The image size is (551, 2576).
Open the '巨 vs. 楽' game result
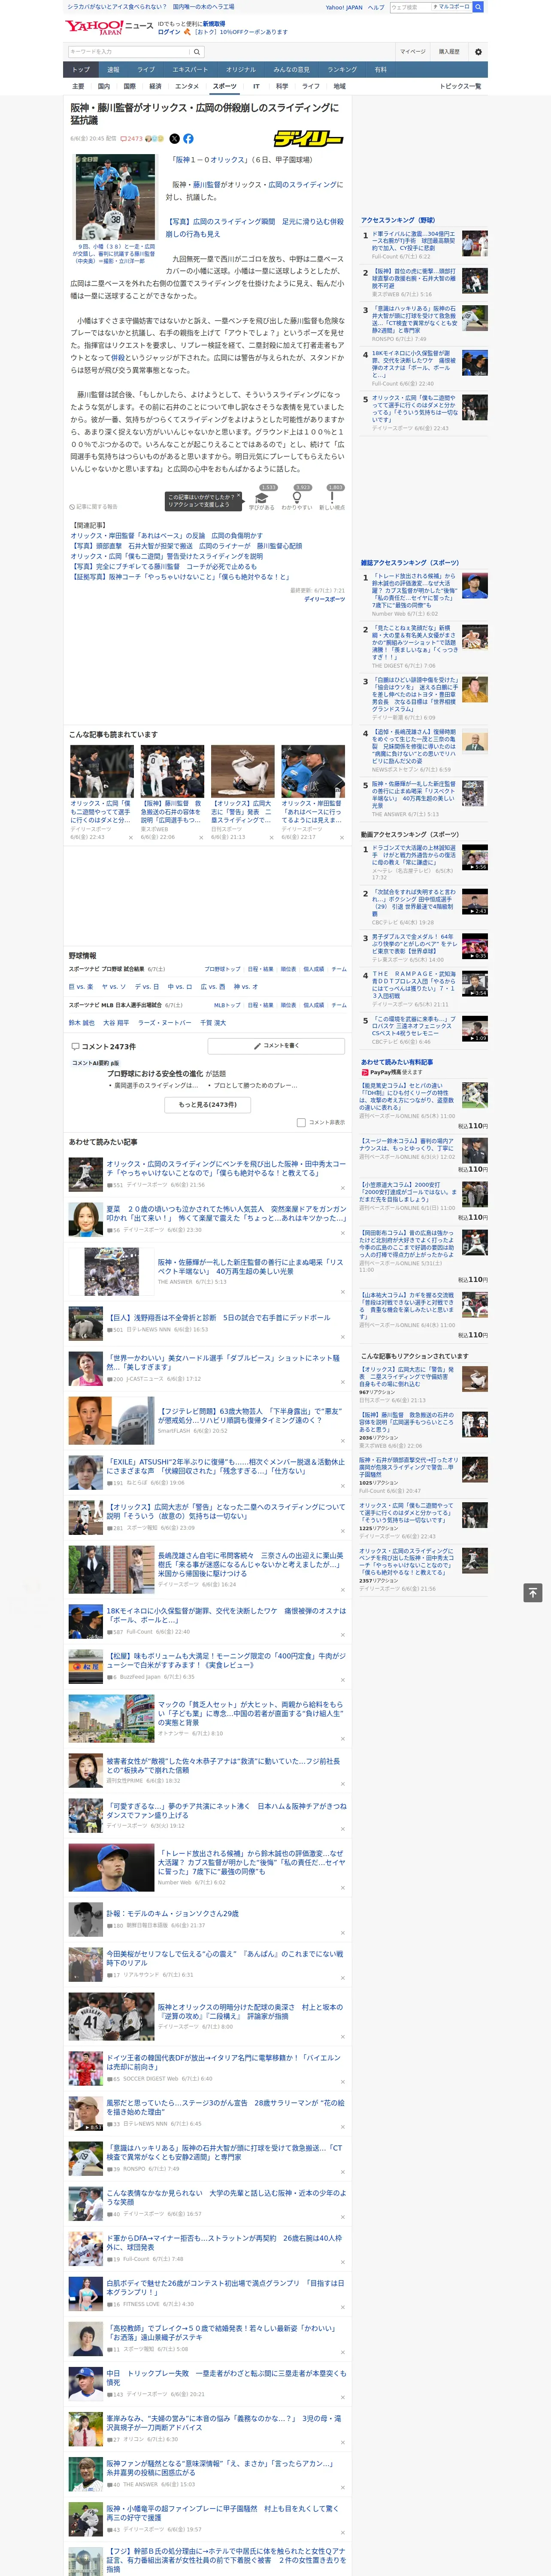[x=81, y=987]
